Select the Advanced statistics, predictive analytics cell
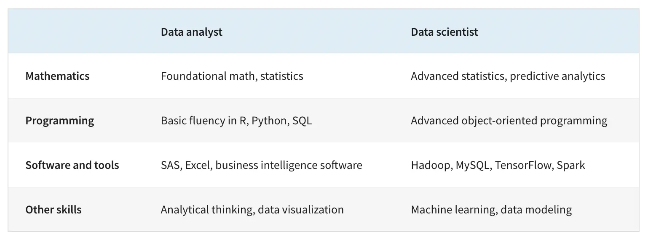This screenshot has width=648, height=242. (x=508, y=76)
